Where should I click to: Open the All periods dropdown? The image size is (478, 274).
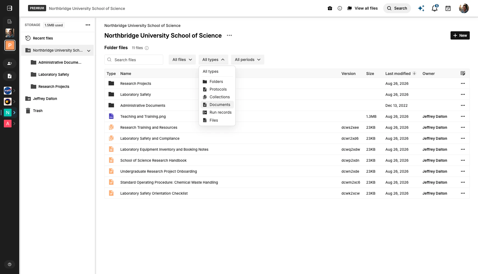pos(248,60)
